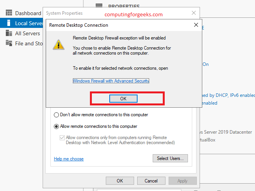
Task: Click the Dashboard icon in the sidebar
Action: coord(9,13)
